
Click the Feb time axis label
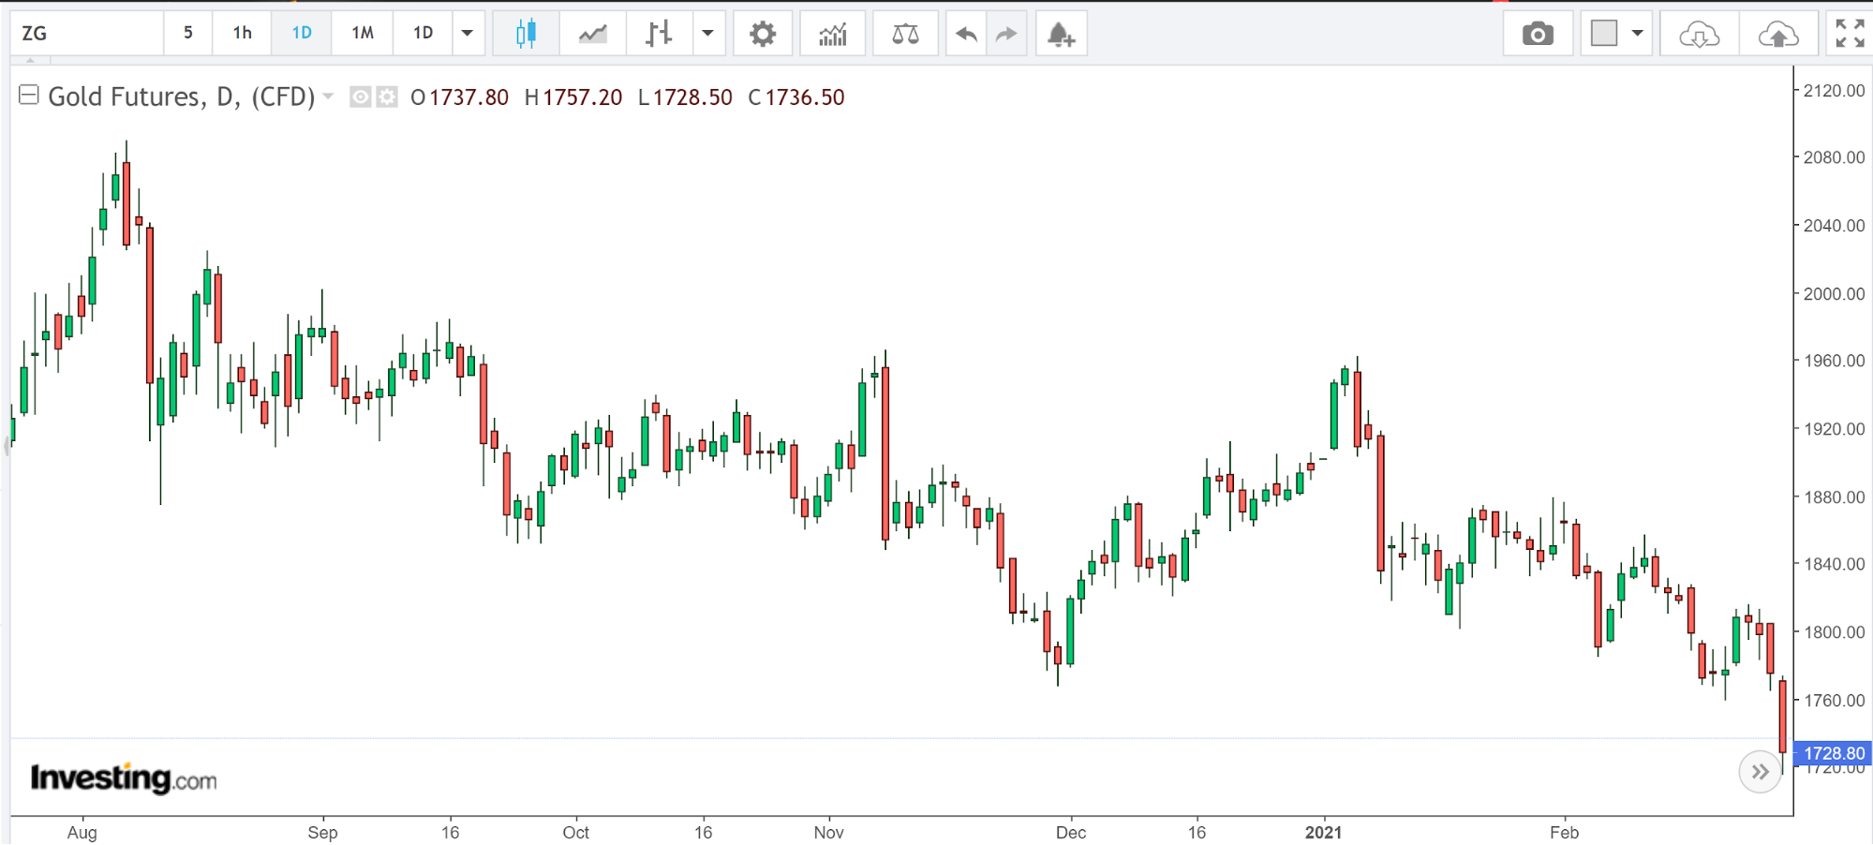tap(1564, 832)
